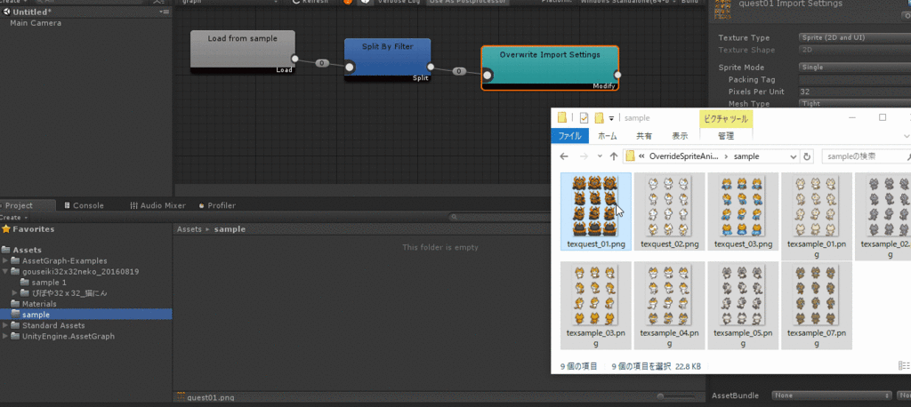Screen dimensions: 911x407
Task: Select the highlighted sample folder in tree
Action: pyautogui.click(x=86, y=314)
